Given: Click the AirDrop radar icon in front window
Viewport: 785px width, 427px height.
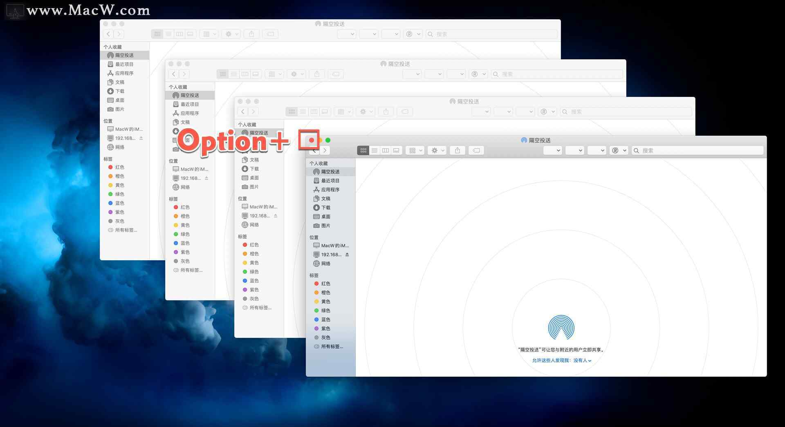Looking at the screenshot, I should 561,327.
